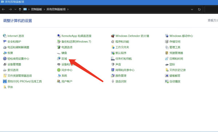This screenshot has height=132, width=218.
Task: Open the 鼠标 mouse icon
Action: point(167,65)
